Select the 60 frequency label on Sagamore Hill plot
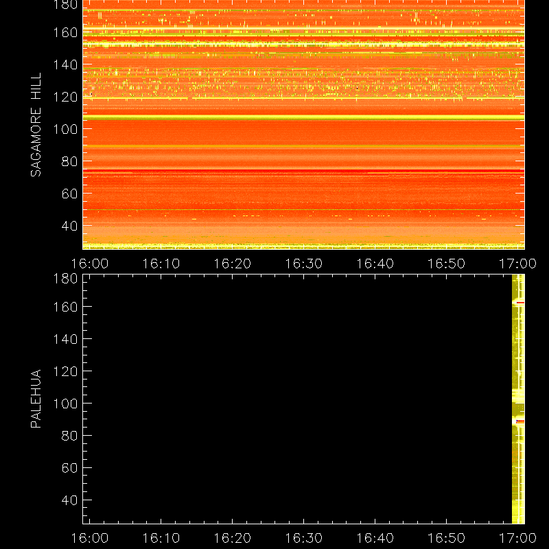 [x=69, y=194]
